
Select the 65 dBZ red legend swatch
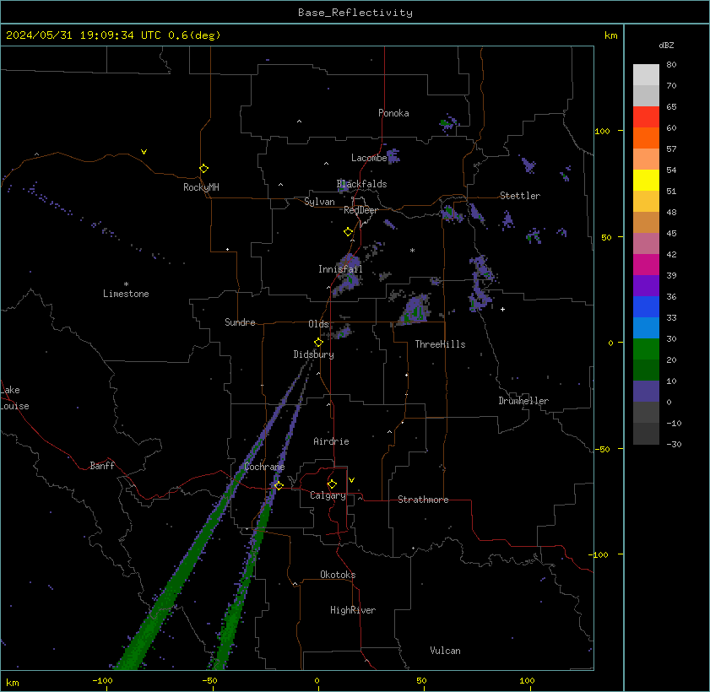646,116
